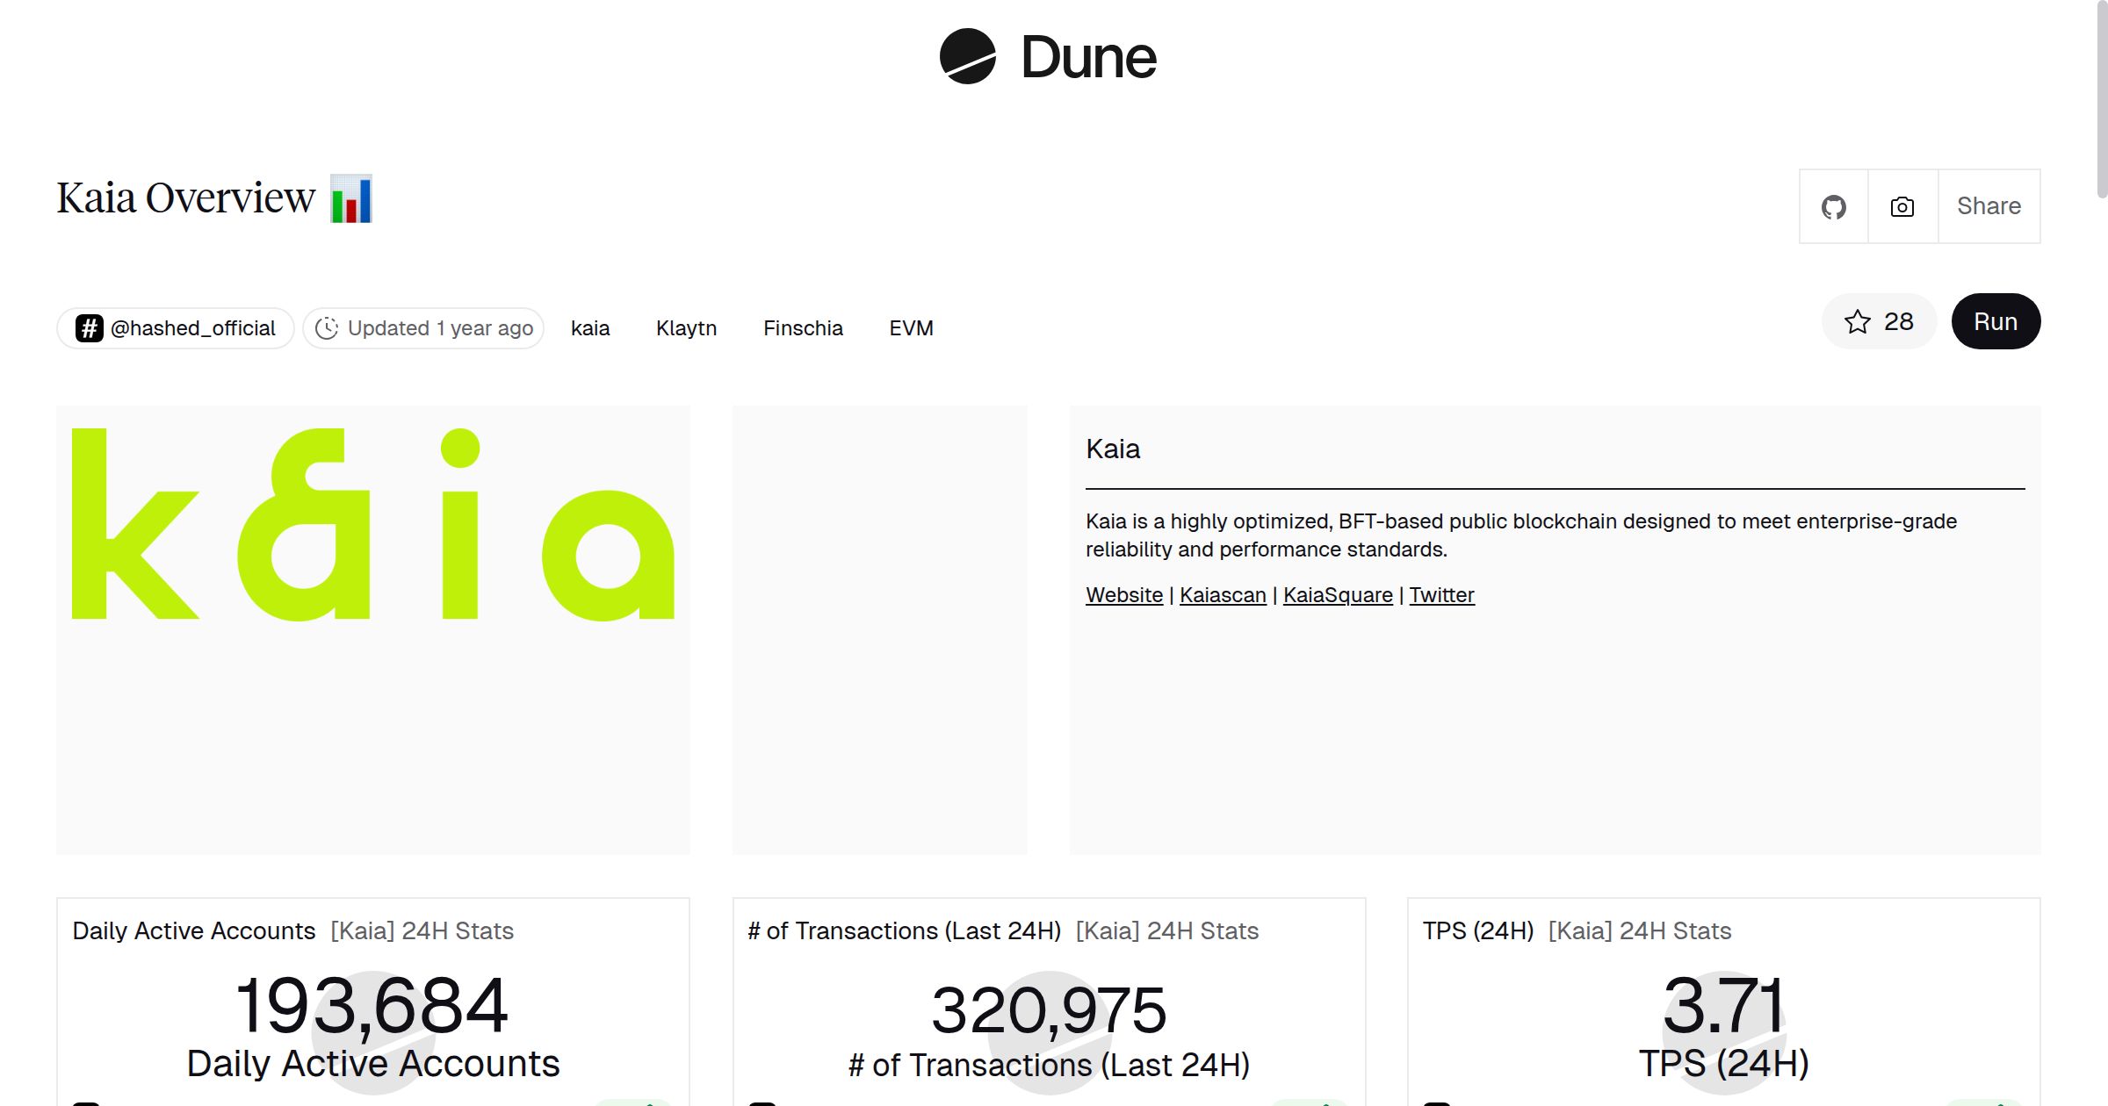Open the Kaiascan link
Image resolution: width=2108 pixels, height=1106 pixels.
pyautogui.click(x=1222, y=595)
